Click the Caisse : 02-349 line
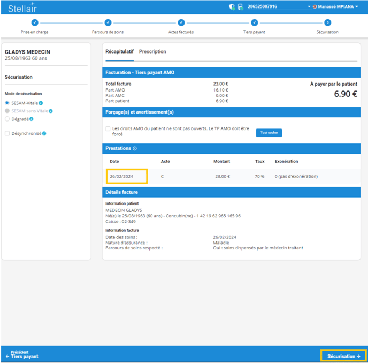 (x=120, y=222)
